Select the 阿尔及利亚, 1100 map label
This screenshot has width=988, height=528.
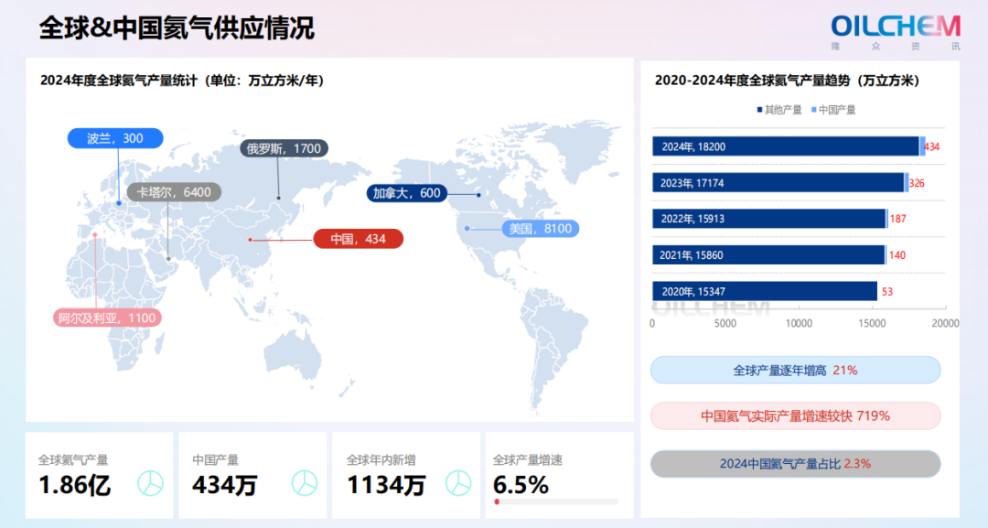coord(107,318)
